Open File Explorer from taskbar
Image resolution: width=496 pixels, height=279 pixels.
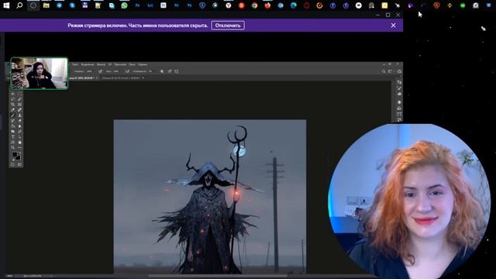[x=46, y=5]
